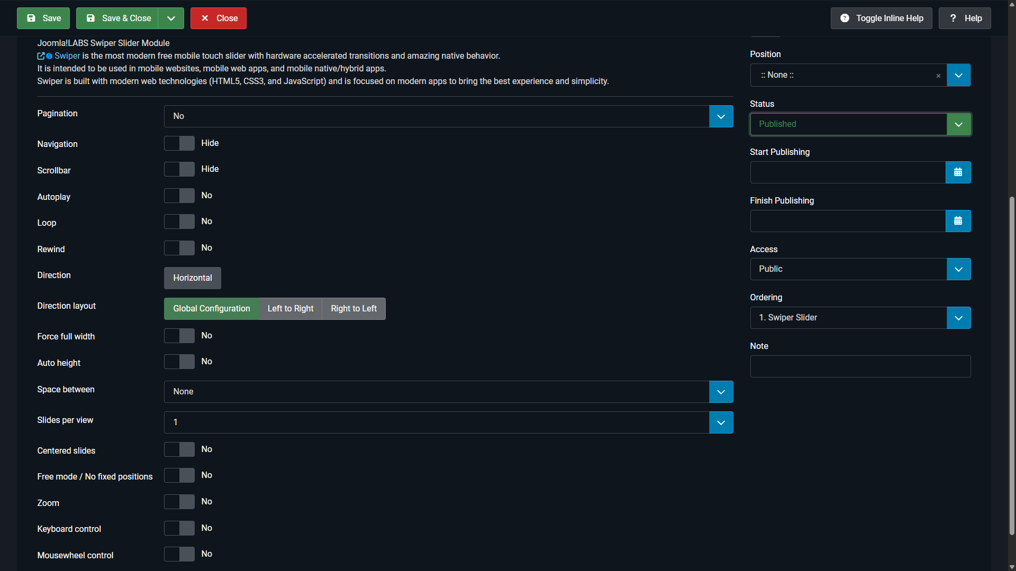Viewport: 1016px width, 571px height.
Task: Click the Toggle Inline Help button
Action: pyautogui.click(x=881, y=18)
